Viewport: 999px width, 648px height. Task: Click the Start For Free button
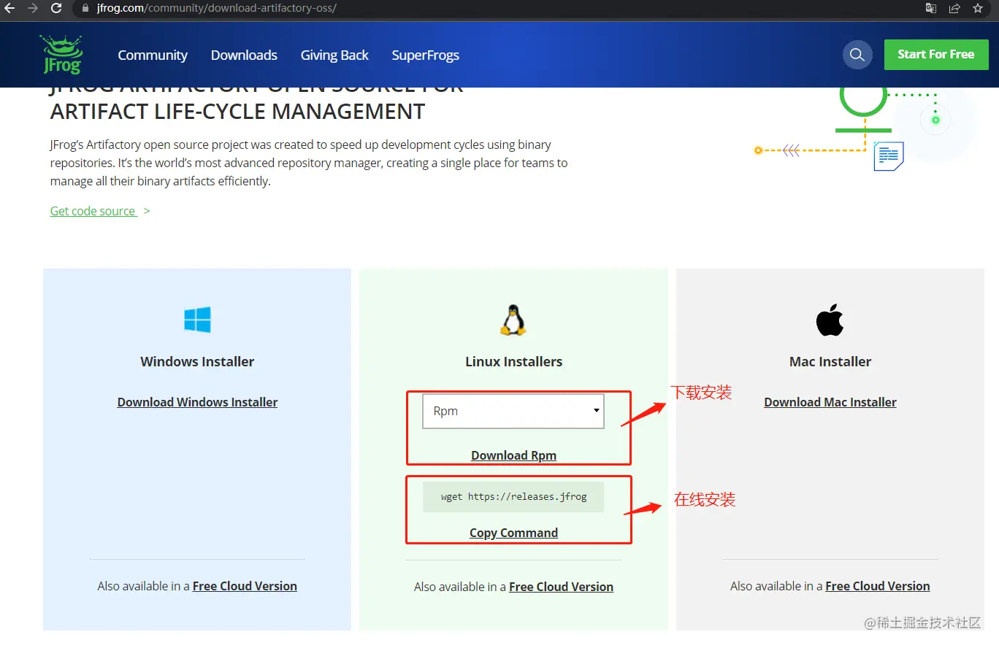tap(936, 55)
